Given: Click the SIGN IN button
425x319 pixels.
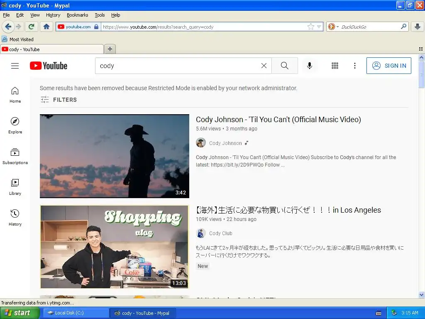Looking at the screenshot, I should (x=388, y=66).
